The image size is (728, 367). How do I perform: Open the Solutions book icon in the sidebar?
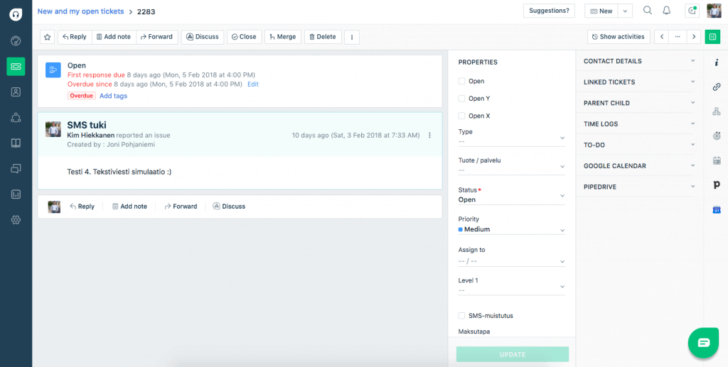16,143
